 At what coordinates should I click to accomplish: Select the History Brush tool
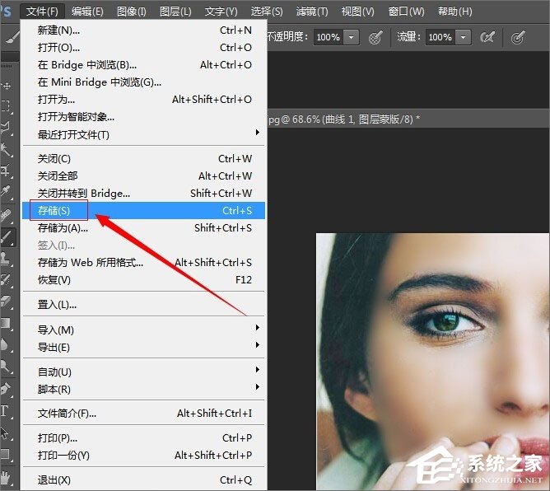[7, 280]
